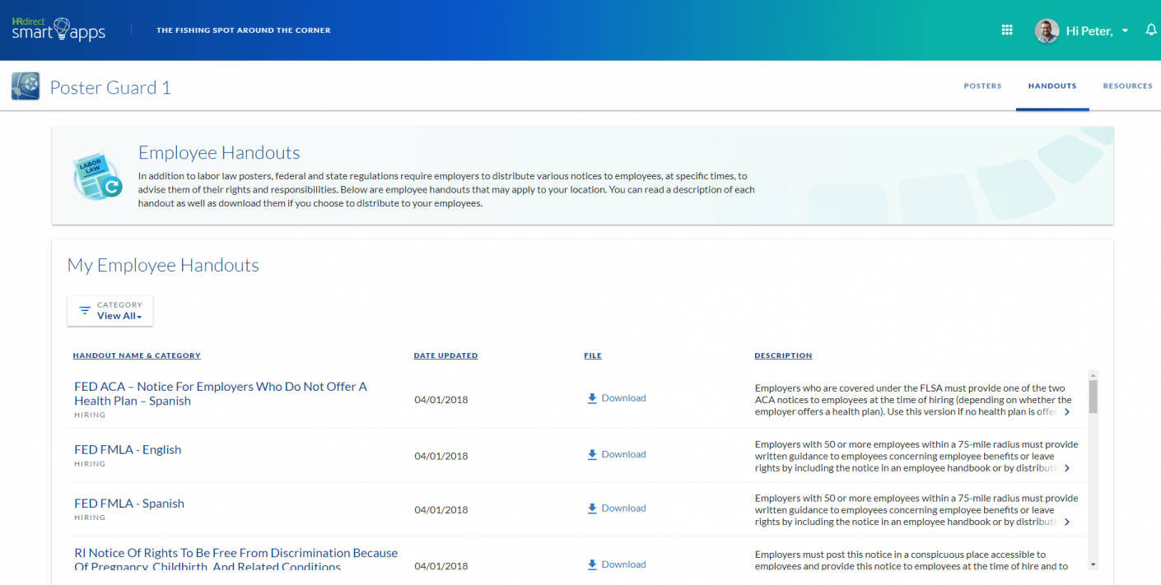1161x585 pixels.
Task: Expand the dropdown arrow next to Hi Peter
Action: pyautogui.click(x=1125, y=30)
